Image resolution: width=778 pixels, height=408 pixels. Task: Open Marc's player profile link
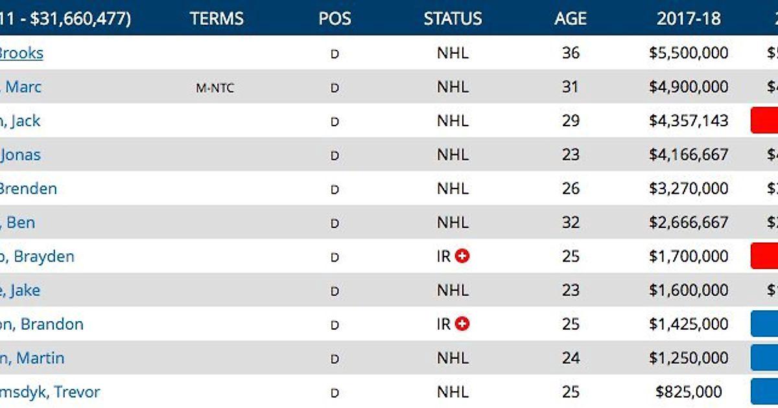pyautogui.click(x=21, y=87)
